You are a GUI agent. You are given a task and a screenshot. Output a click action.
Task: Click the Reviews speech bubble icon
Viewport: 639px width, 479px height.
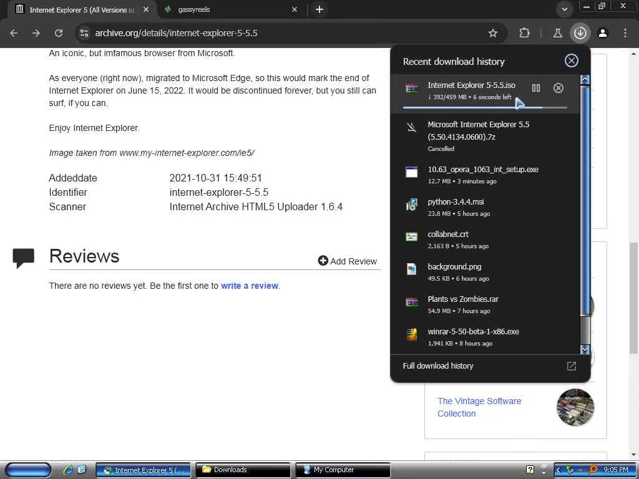click(x=23, y=258)
